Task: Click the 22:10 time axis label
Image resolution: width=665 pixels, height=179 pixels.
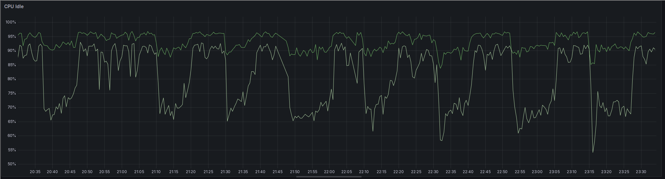Action: click(364, 172)
